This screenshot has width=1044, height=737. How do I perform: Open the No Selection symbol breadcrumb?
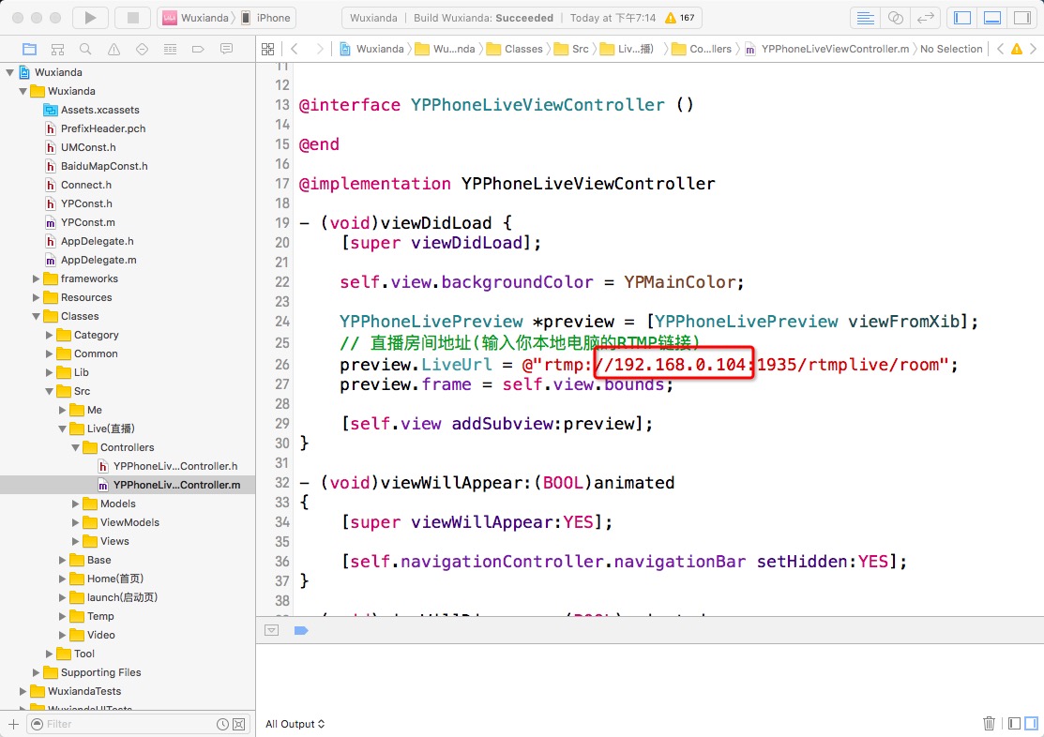click(951, 49)
